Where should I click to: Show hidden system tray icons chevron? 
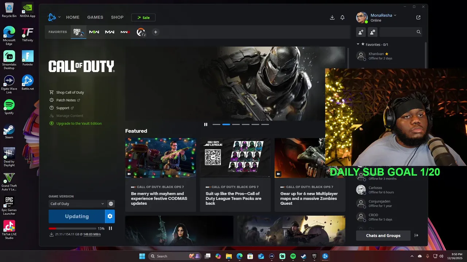tap(412, 256)
